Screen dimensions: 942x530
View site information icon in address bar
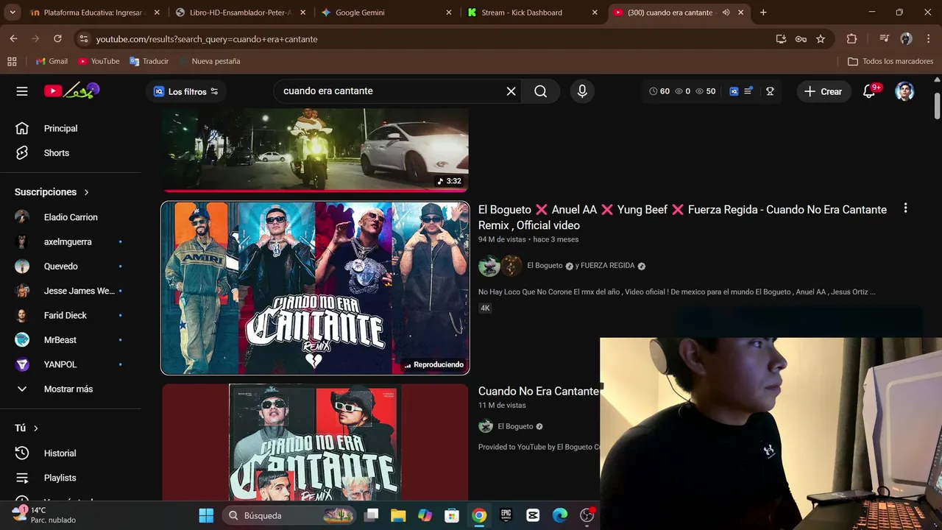pos(83,39)
